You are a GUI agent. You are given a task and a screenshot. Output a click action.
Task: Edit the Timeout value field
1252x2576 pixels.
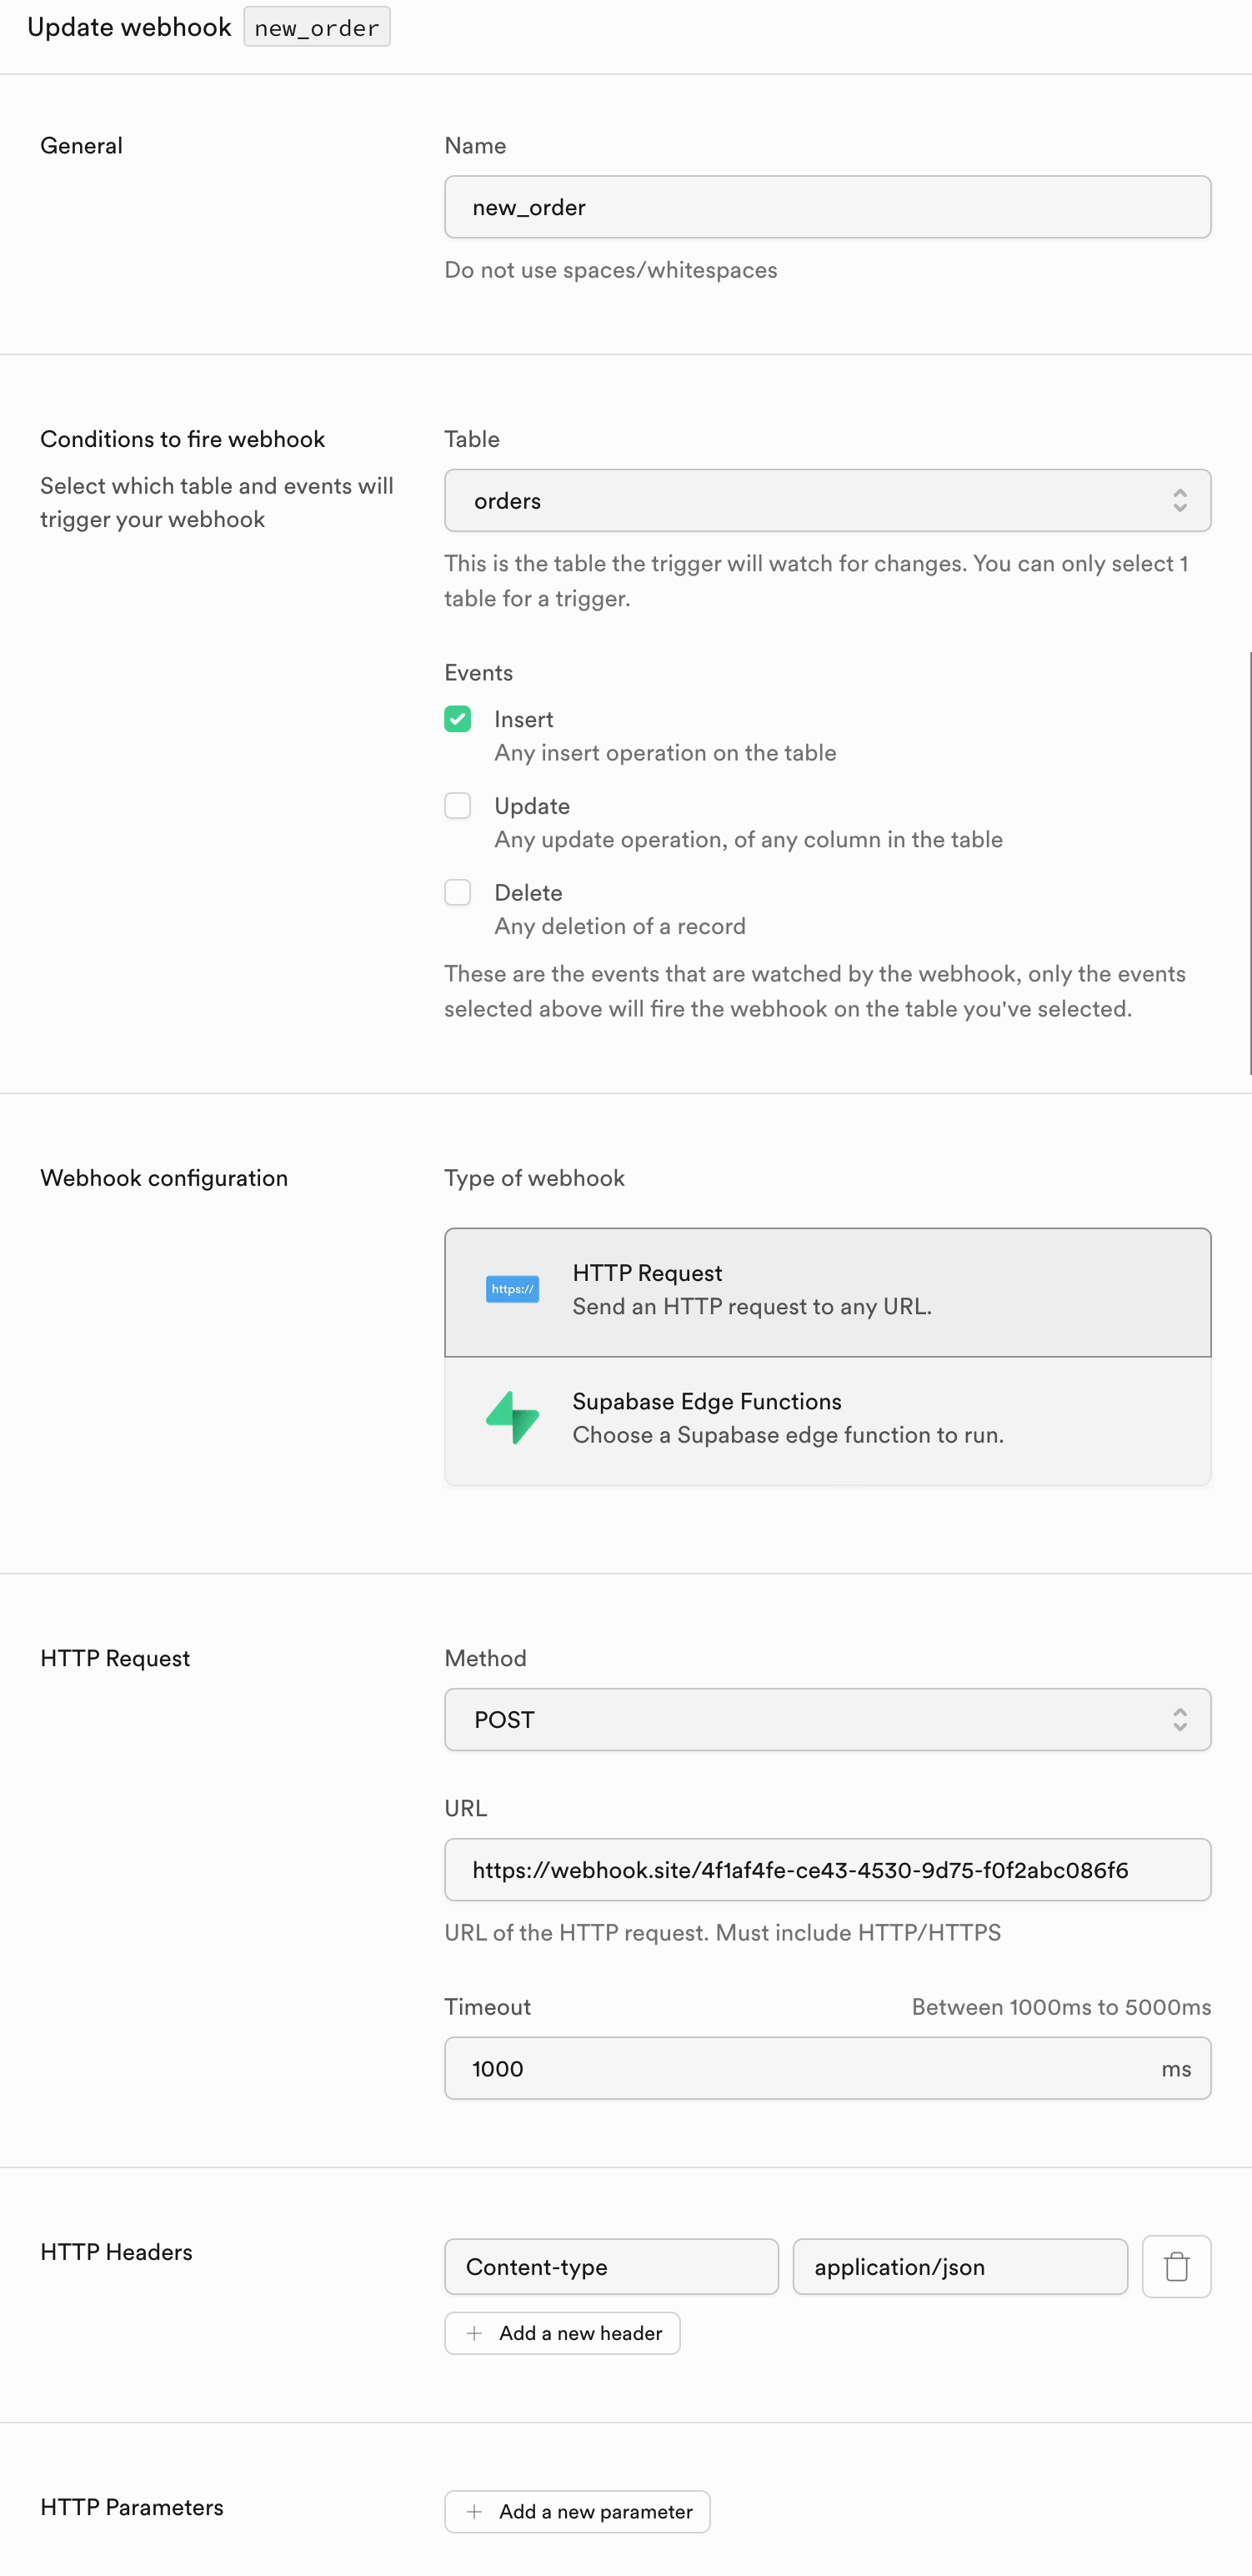828,2068
